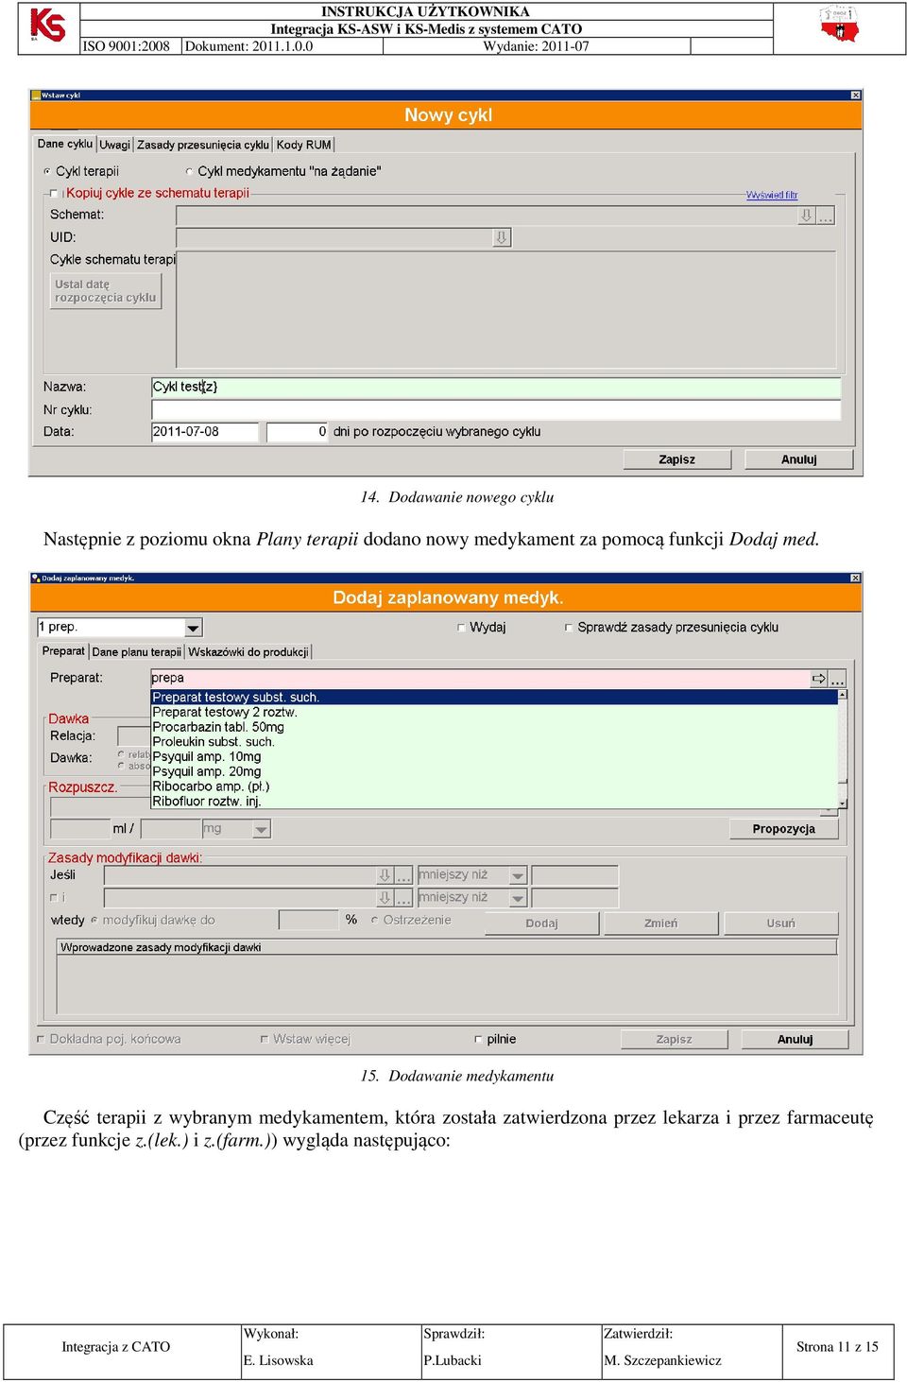Click the days offset field showing 0
Image resolution: width=907 pixels, height=1382 pixels.
(x=297, y=432)
